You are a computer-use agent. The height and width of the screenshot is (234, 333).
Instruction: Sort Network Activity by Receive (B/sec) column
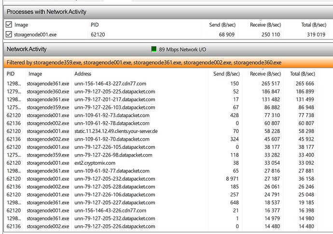tap(265, 74)
